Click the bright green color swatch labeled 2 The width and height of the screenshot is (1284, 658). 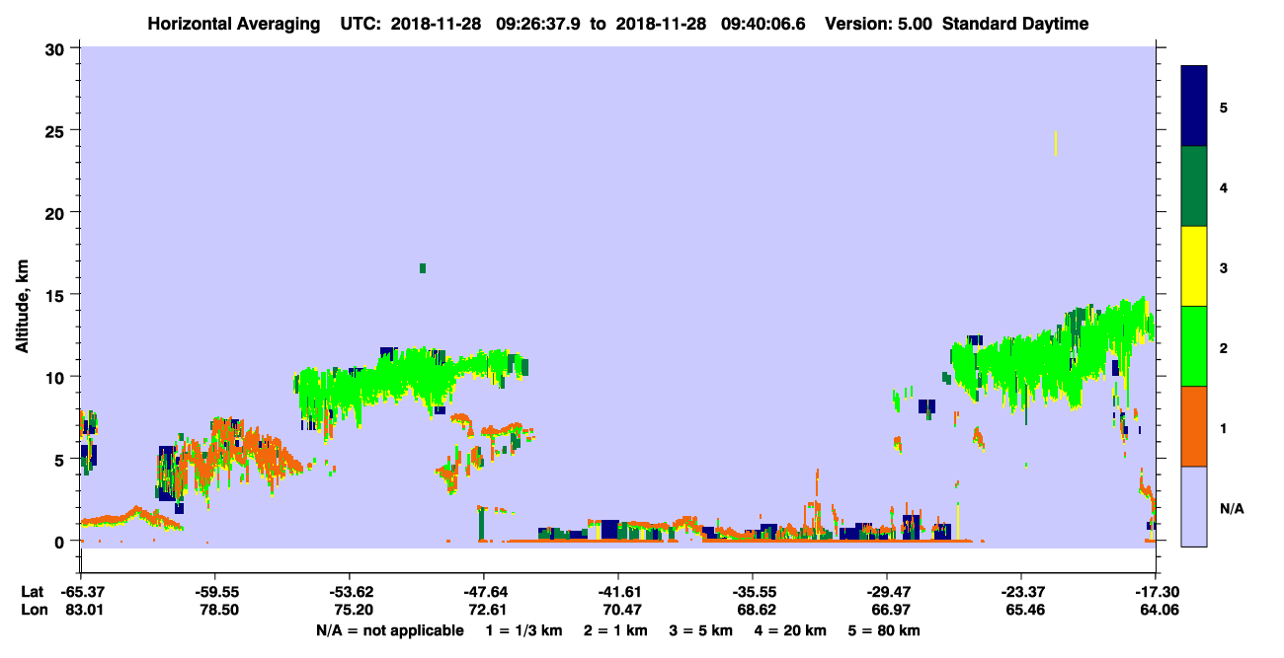tap(1194, 346)
